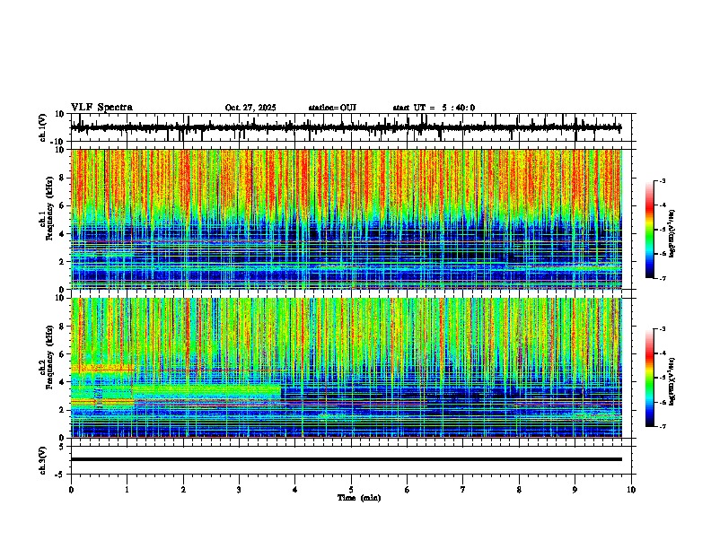Click the "-3" label on ch.2 color bar
Image resolution: width=711 pixels, height=549 pixels.
662,329
